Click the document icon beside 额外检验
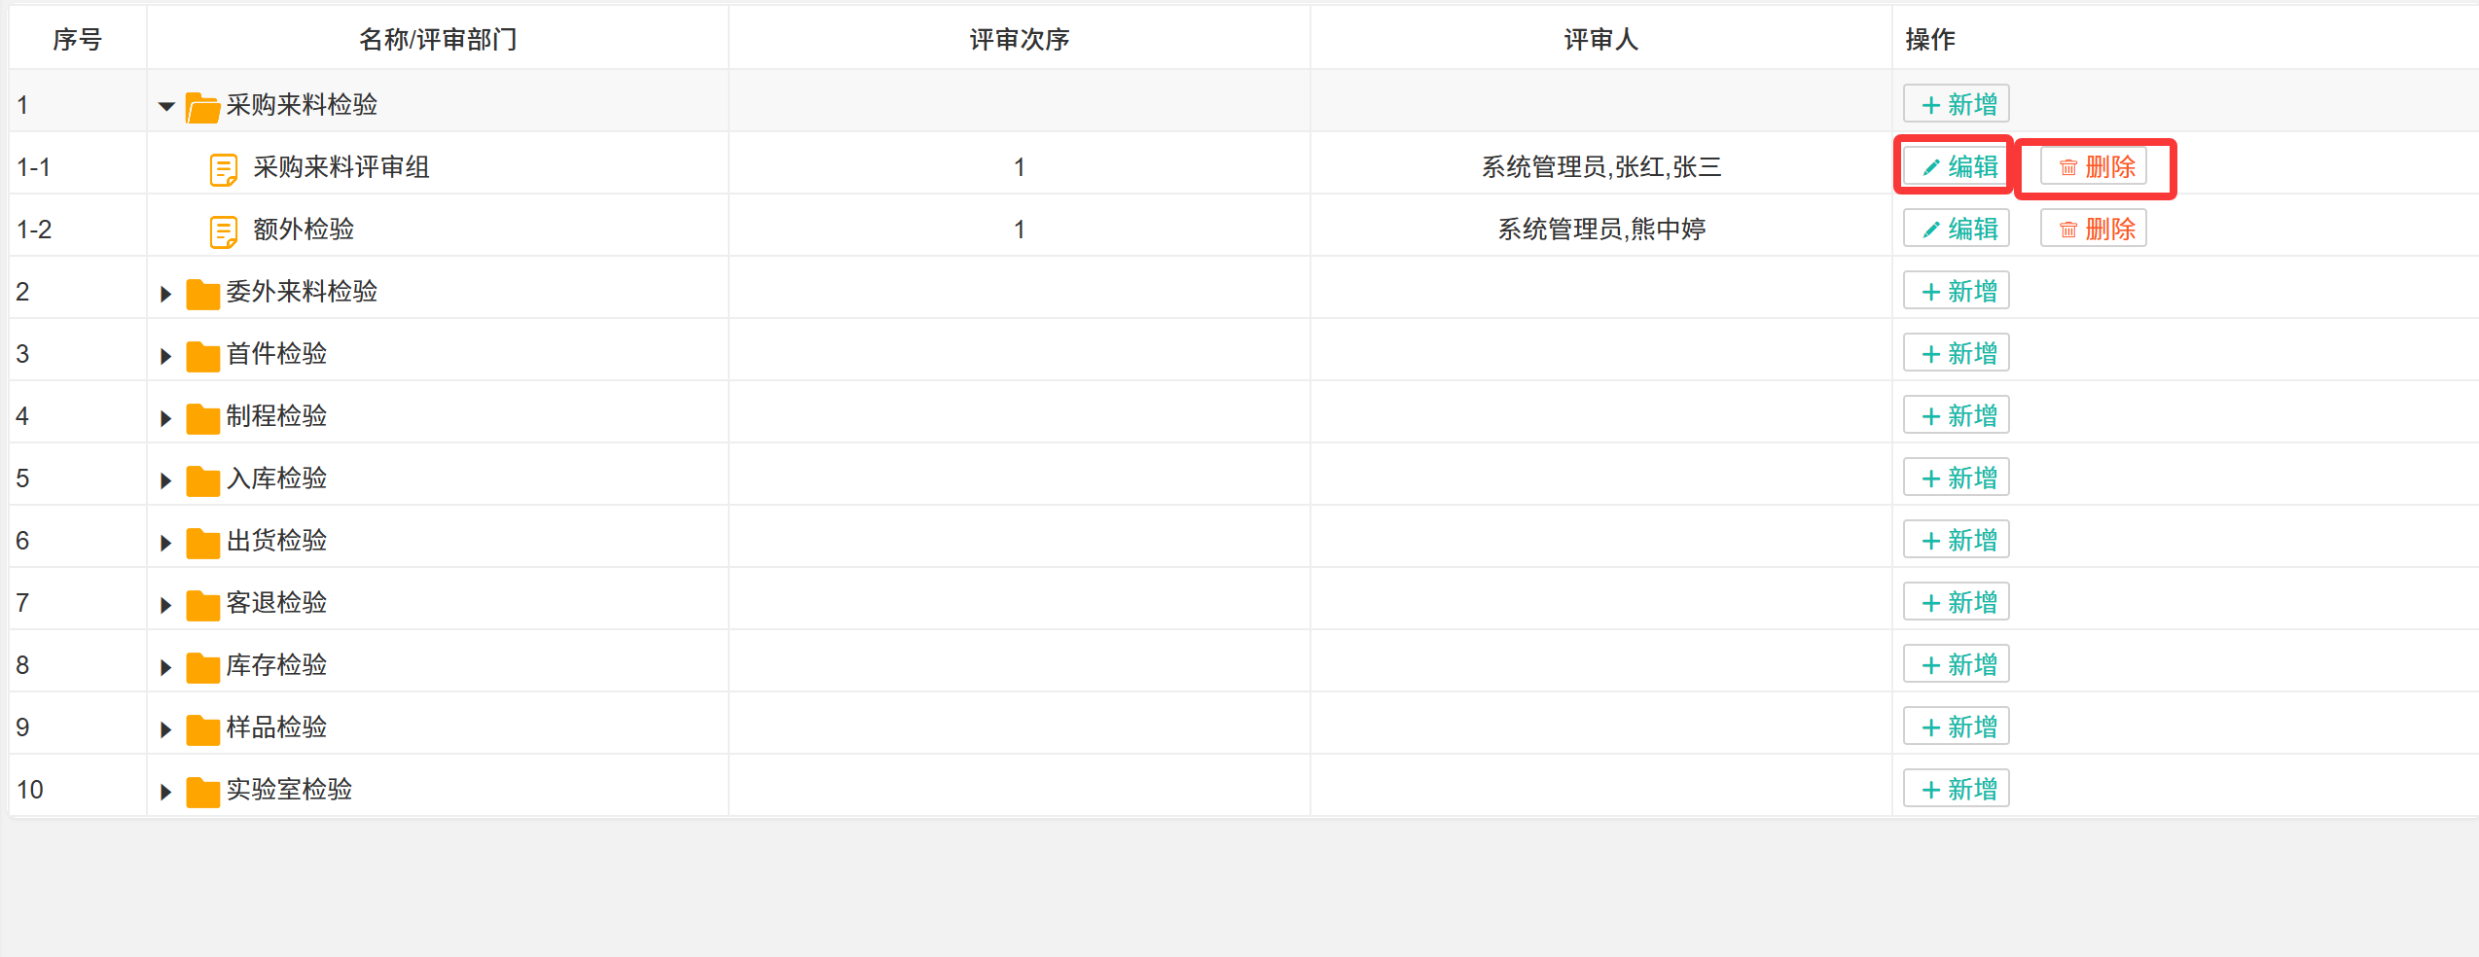The image size is (2479, 957). tap(223, 230)
